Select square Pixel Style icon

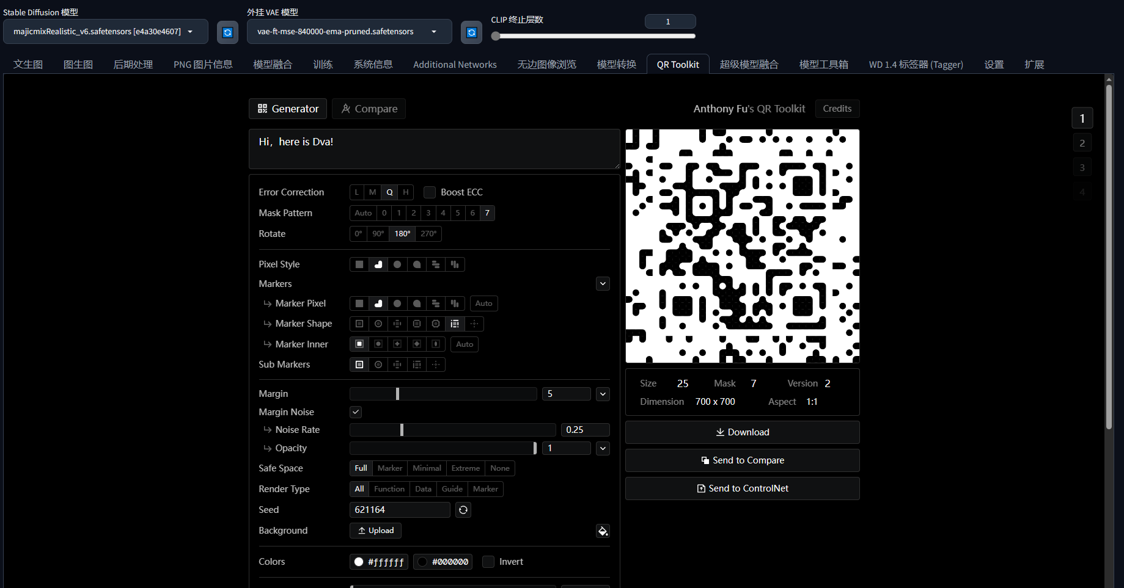point(359,264)
